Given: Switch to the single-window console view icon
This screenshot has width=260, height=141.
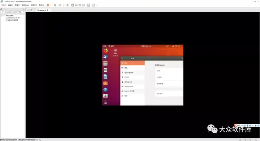Looking at the screenshot, I should [76, 5].
